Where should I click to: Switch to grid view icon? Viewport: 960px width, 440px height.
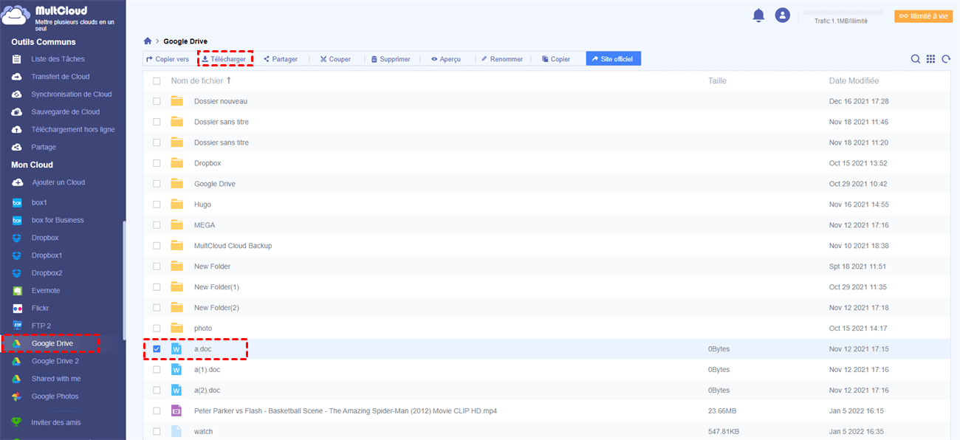point(930,59)
